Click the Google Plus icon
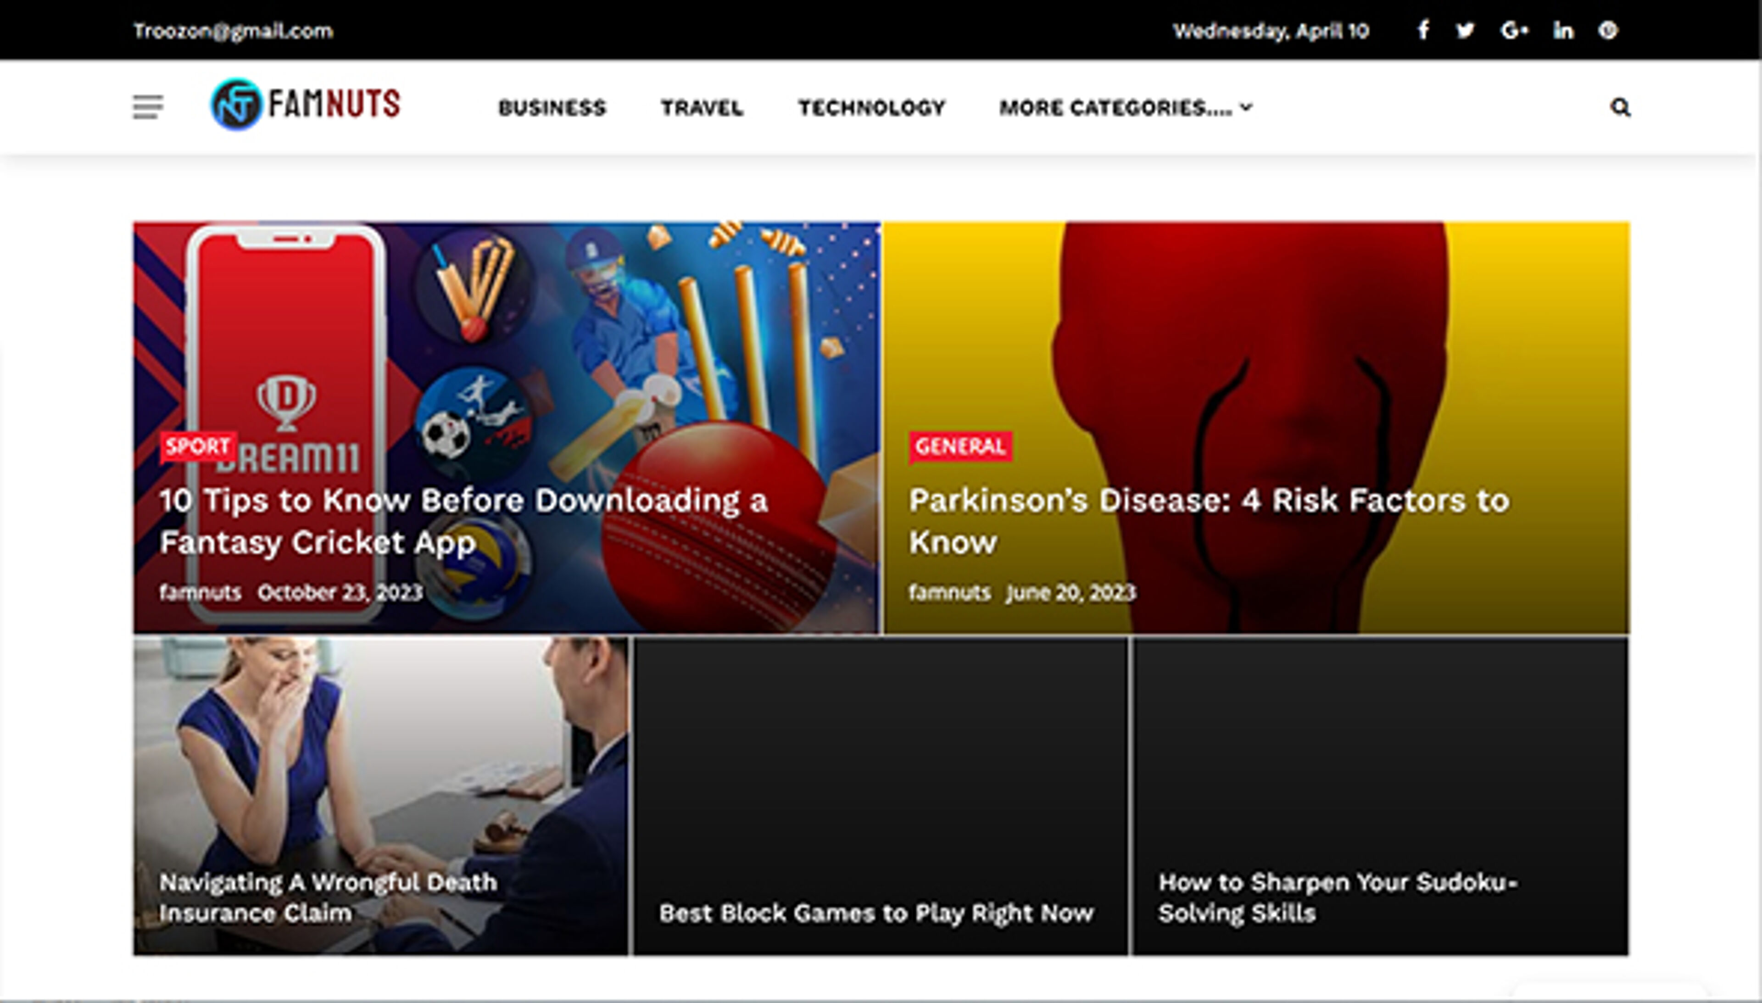The width and height of the screenshot is (1762, 1003). point(1514,30)
